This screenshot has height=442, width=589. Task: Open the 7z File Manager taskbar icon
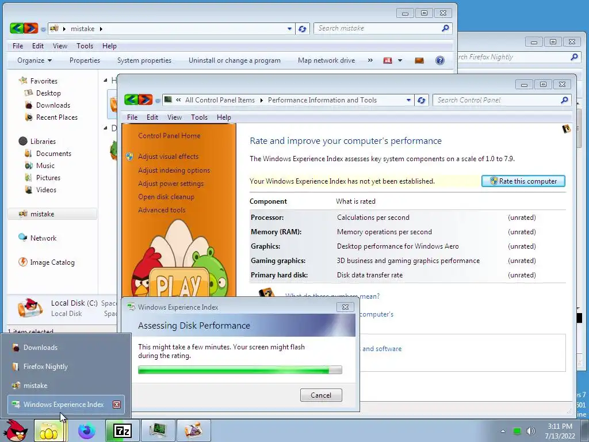pyautogui.click(x=123, y=430)
